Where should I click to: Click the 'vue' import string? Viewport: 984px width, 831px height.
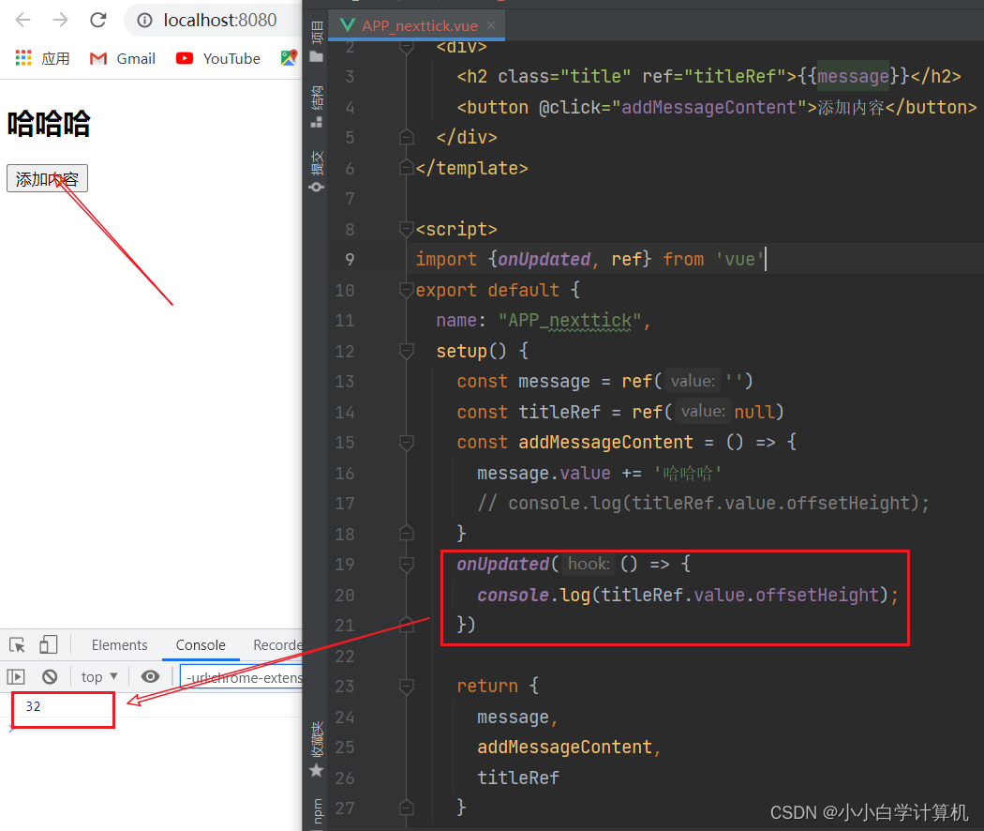739,259
